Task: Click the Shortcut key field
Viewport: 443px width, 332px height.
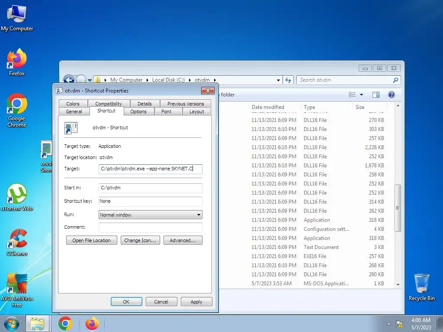Action: click(150, 201)
